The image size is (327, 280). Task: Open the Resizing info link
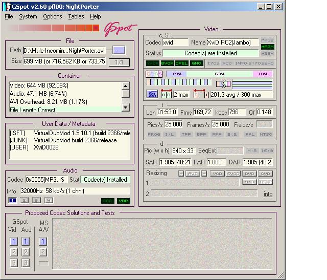click(268, 194)
